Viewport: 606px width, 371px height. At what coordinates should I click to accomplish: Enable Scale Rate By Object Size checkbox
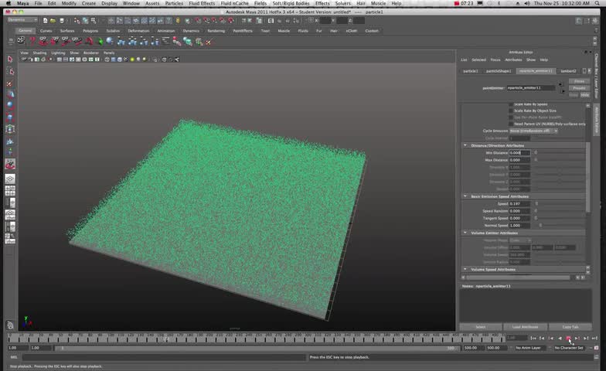pyautogui.click(x=511, y=111)
